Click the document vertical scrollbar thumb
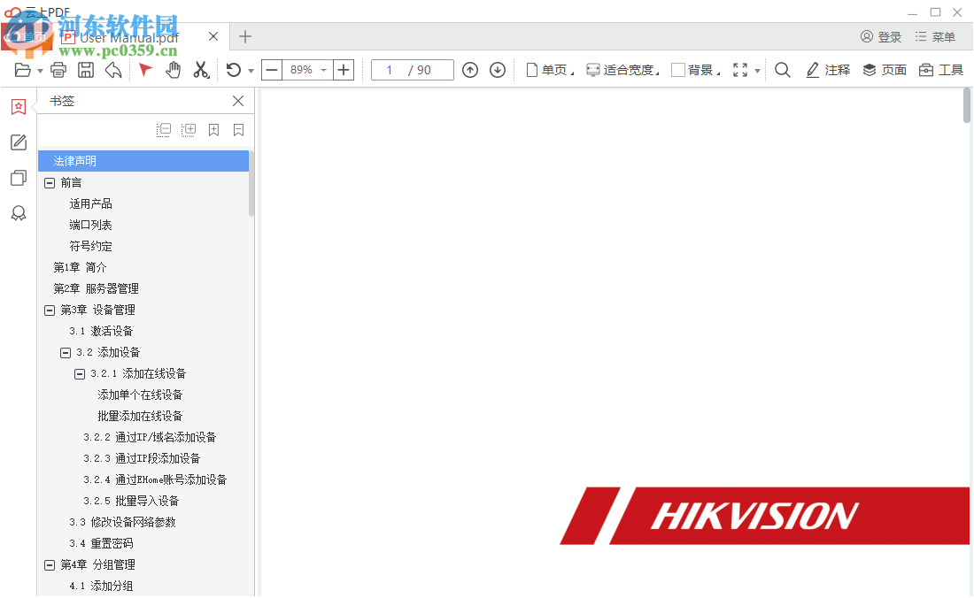The width and height of the screenshot is (974, 598). point(967,105)
